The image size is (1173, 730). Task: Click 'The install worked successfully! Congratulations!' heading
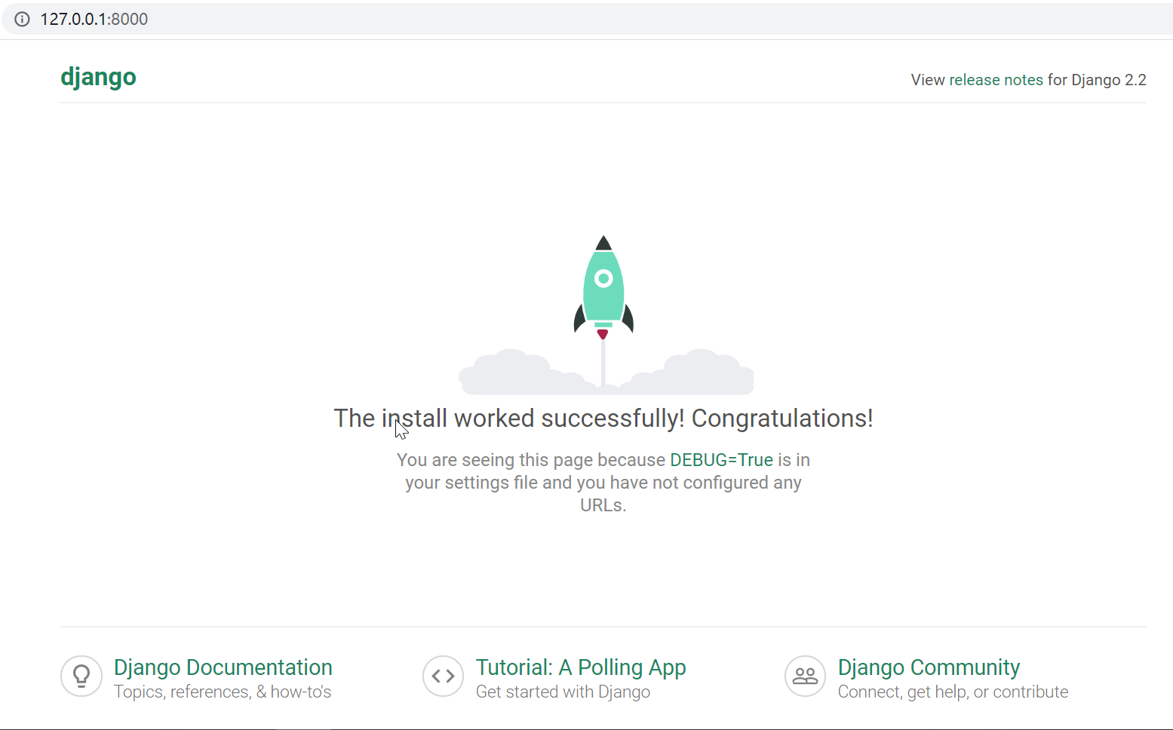coord(603,419)
